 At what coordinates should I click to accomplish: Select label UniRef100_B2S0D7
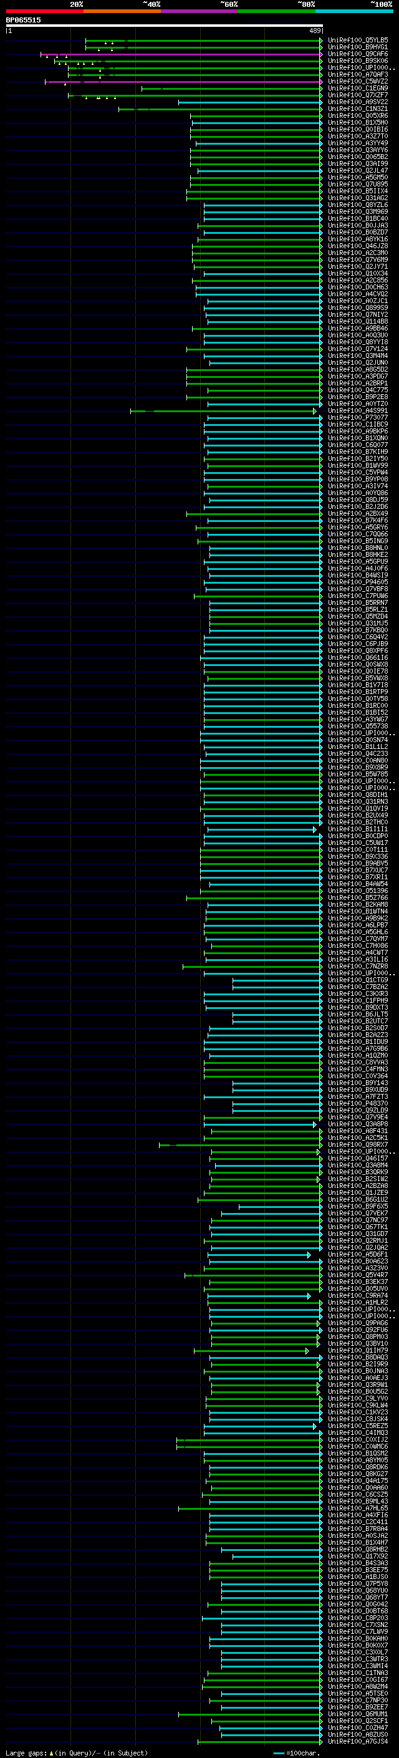point(358,1028)
